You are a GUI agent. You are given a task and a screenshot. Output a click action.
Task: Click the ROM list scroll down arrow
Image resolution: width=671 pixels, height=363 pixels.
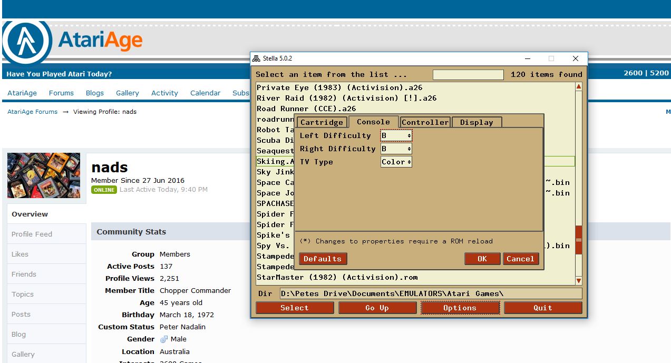(579, 281)
